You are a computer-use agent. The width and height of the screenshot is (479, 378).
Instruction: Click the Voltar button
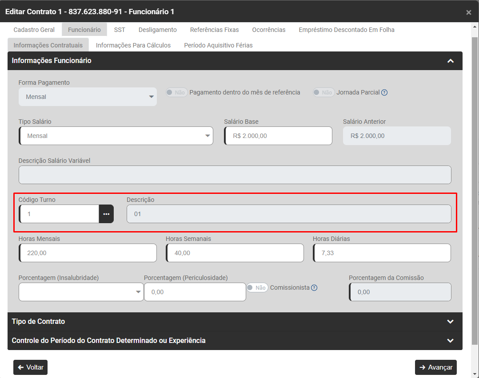30,367
